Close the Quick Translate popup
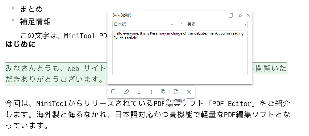This screenshot has height=136, width=309. tap(248, 15)
